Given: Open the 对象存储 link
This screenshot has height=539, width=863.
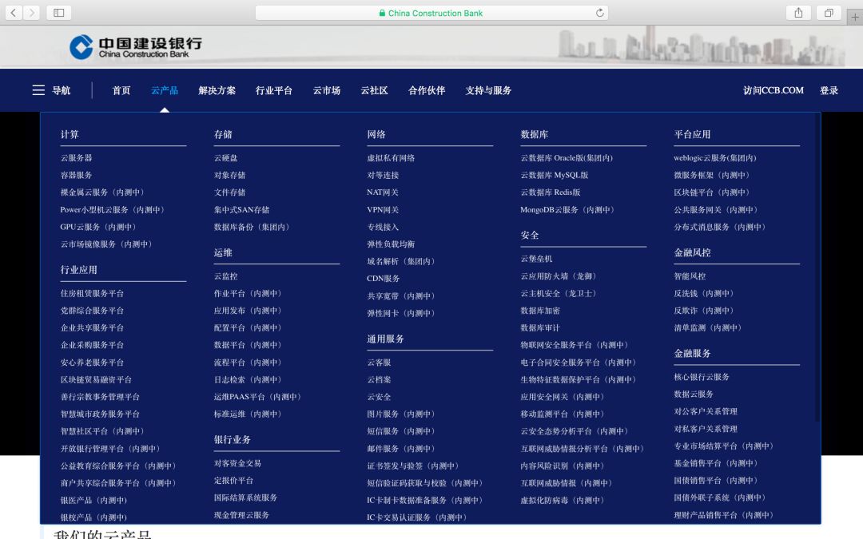Looking at the screenshot, I should (x=229, y=175).
